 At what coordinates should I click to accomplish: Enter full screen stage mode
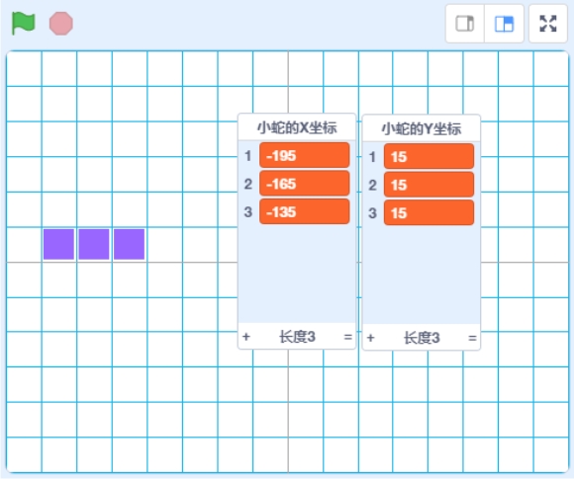point(548,24)
